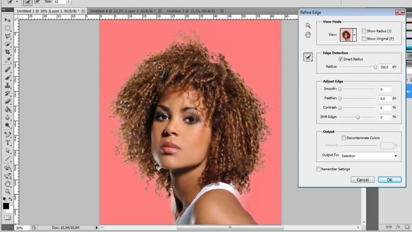
Task: Check Remember Settings
Action: click(319, 169)
